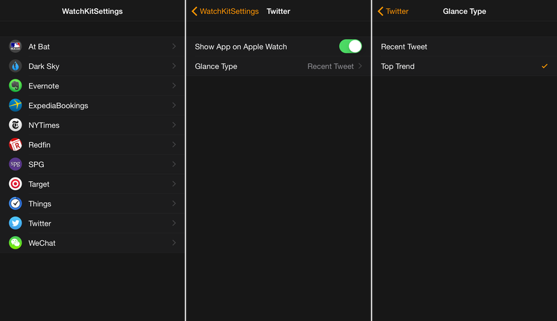The width and height of the screenshot is (557, 321).
Task: Tap the Redfin red R icon
Action: (x=15, y=145)
